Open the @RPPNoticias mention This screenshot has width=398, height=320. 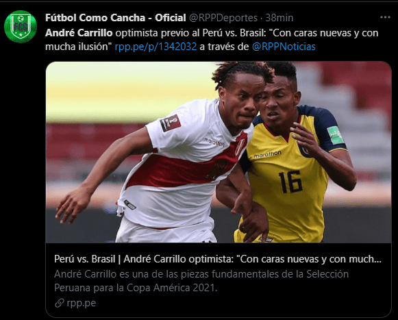pos(284,47)
